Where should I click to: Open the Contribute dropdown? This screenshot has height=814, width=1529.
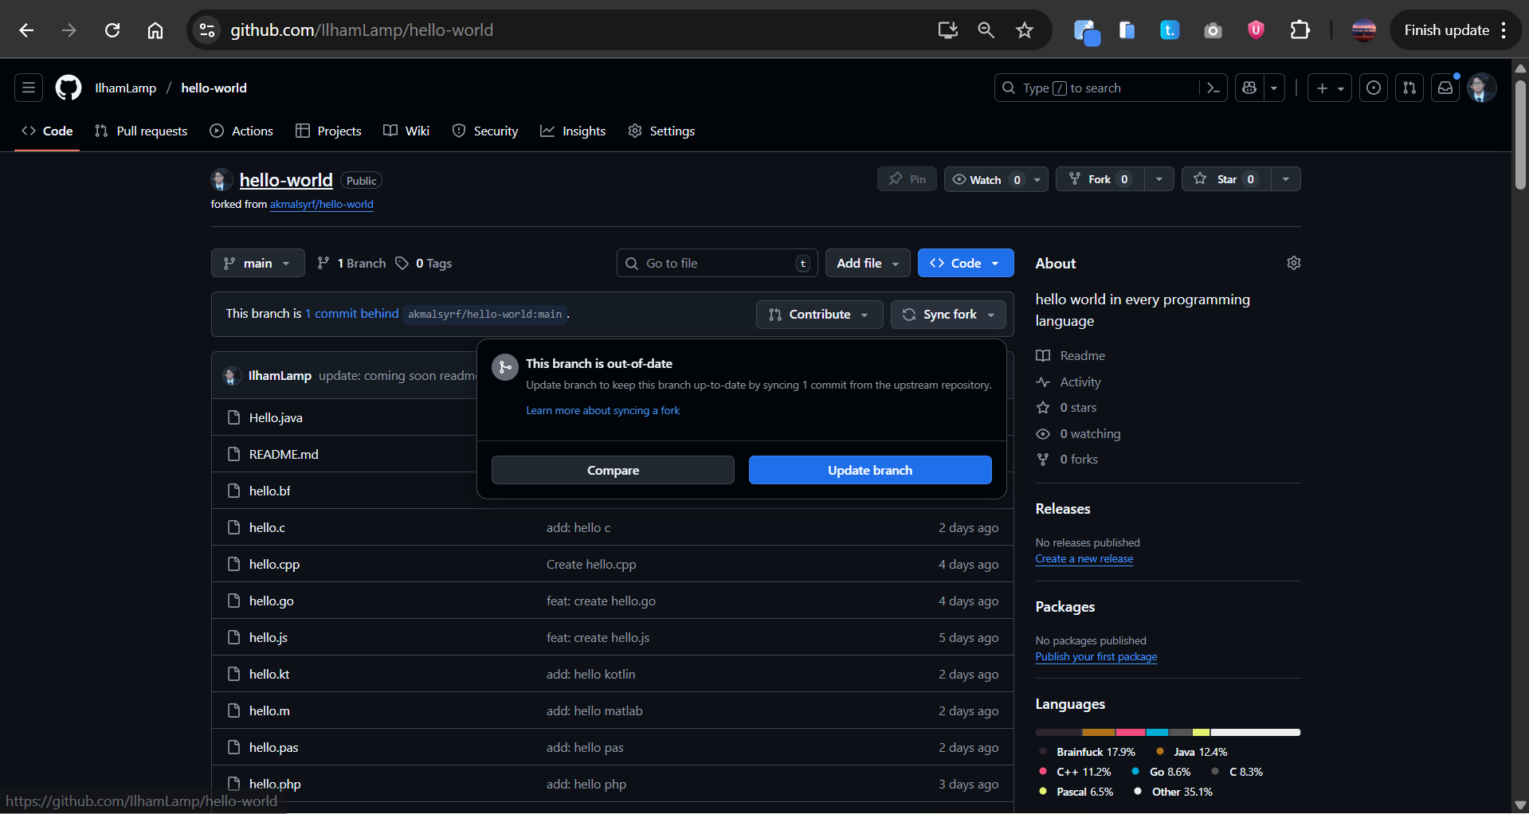[x=819, y=315]
